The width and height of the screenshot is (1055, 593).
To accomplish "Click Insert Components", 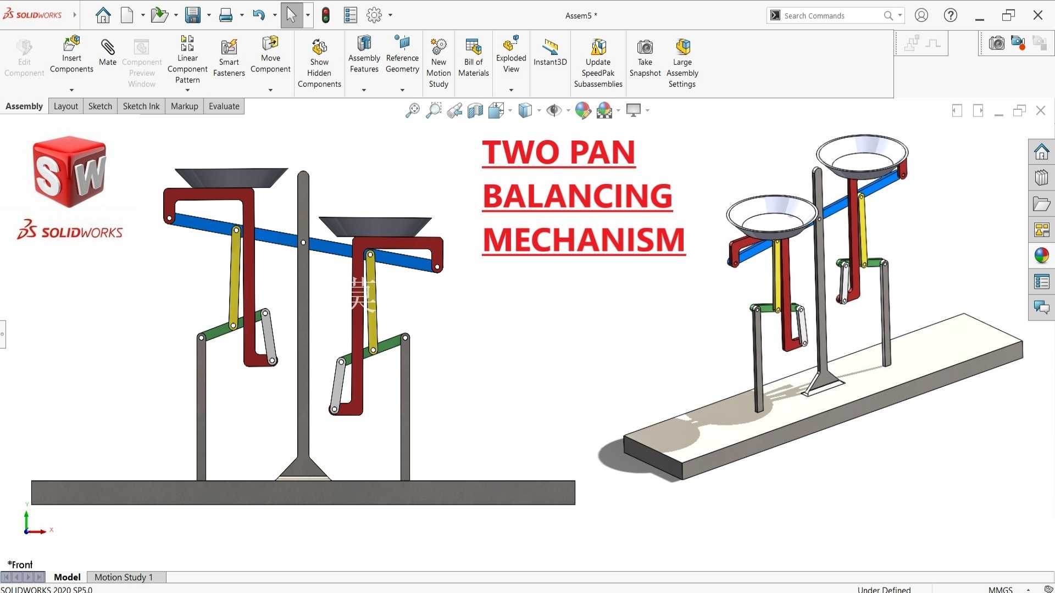I will 71,54.
